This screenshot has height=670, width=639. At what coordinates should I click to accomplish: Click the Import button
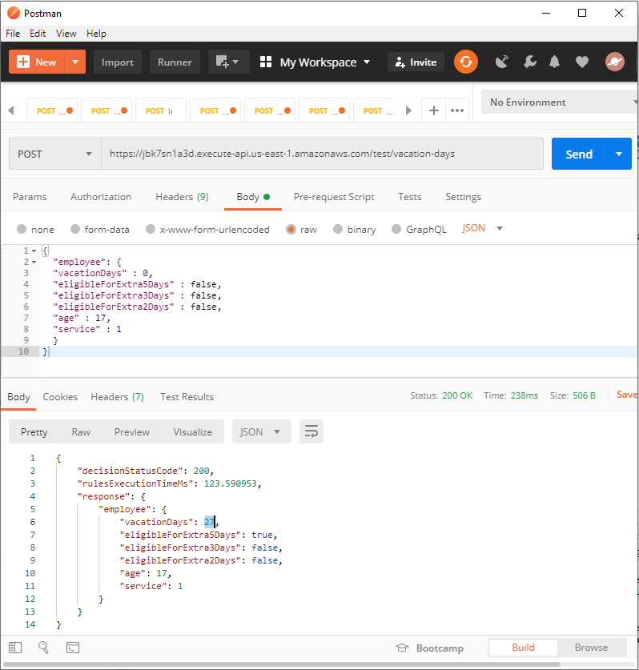118,62
